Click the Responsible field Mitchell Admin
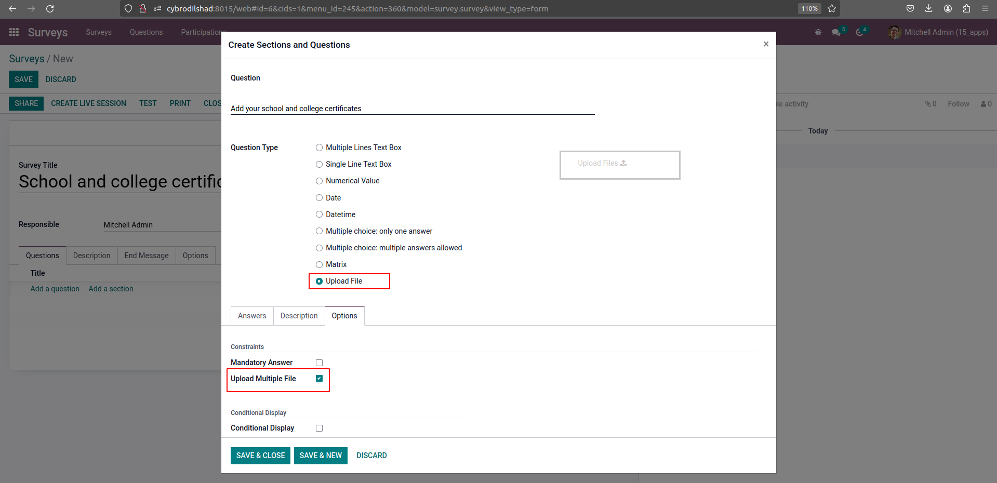 click(x=162, y=225)
